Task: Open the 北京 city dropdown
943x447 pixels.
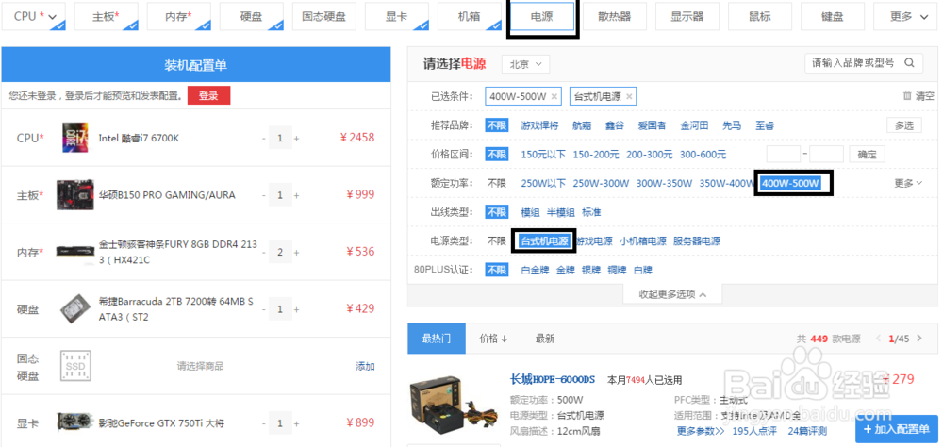Action: tap(525, 64)
